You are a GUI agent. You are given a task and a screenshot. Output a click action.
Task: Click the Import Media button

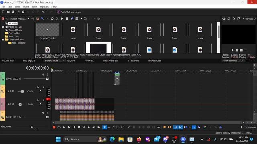(16, 19)
